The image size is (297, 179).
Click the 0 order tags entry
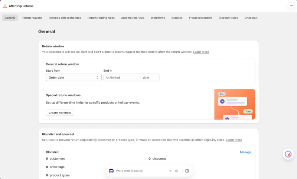(x=55, y=167)
